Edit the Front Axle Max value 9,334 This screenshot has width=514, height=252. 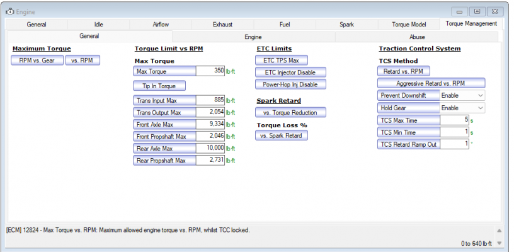pos(210,125)
